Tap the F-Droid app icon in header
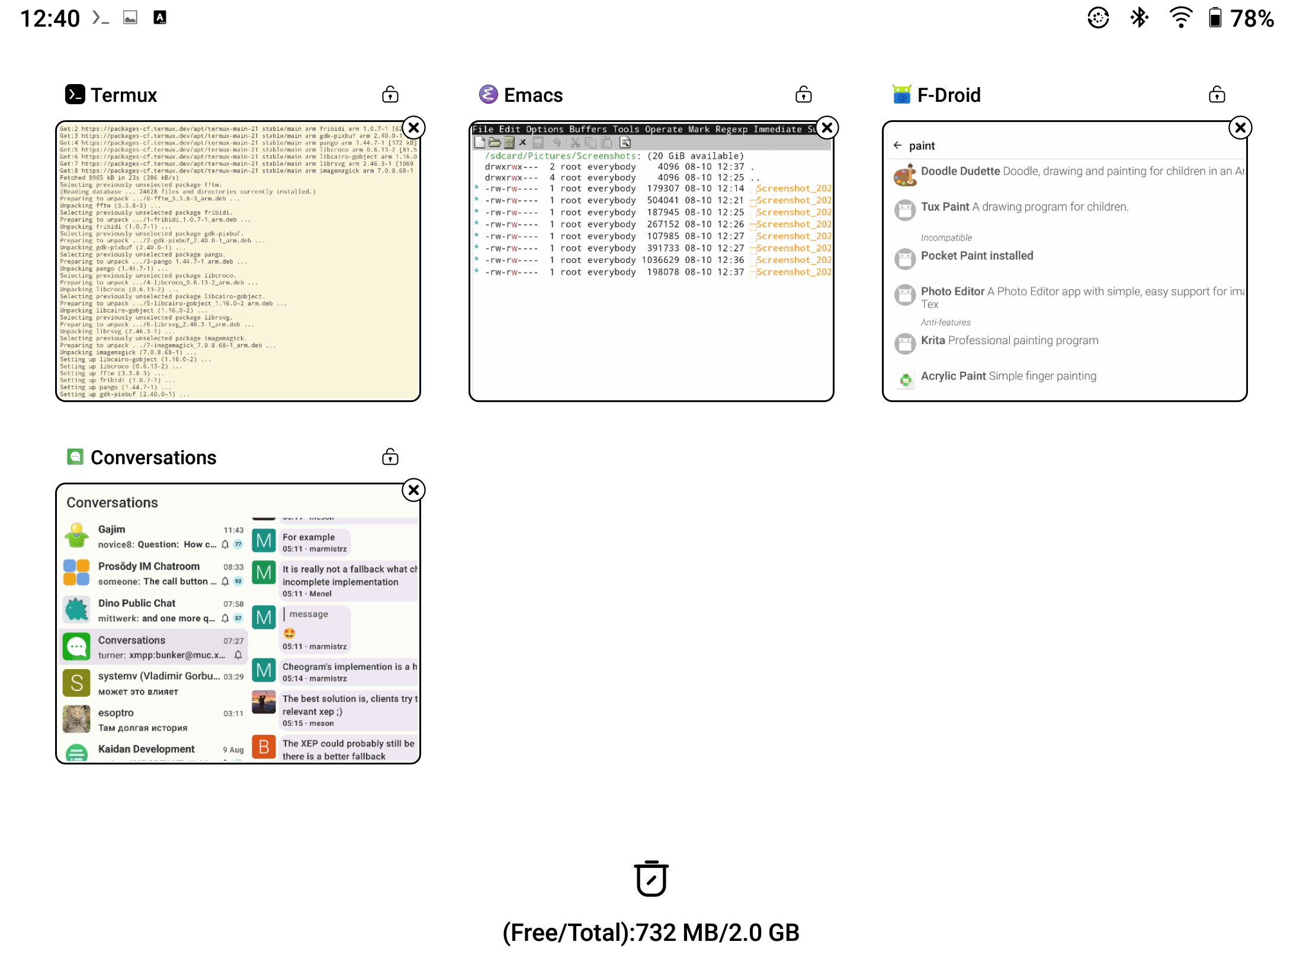1303x977 pixels. pos(901,95)
